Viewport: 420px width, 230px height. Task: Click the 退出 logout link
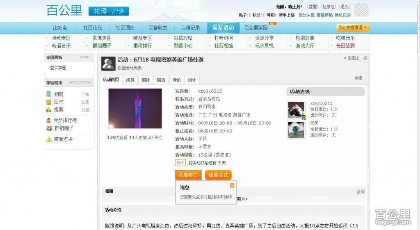click(345, 7)
